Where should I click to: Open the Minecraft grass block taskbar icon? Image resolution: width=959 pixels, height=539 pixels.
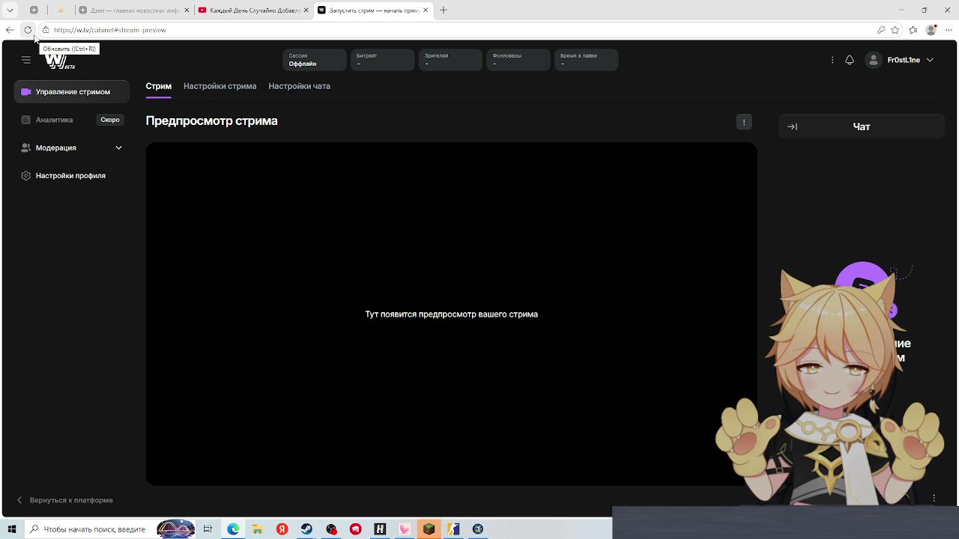click(429, 529)
